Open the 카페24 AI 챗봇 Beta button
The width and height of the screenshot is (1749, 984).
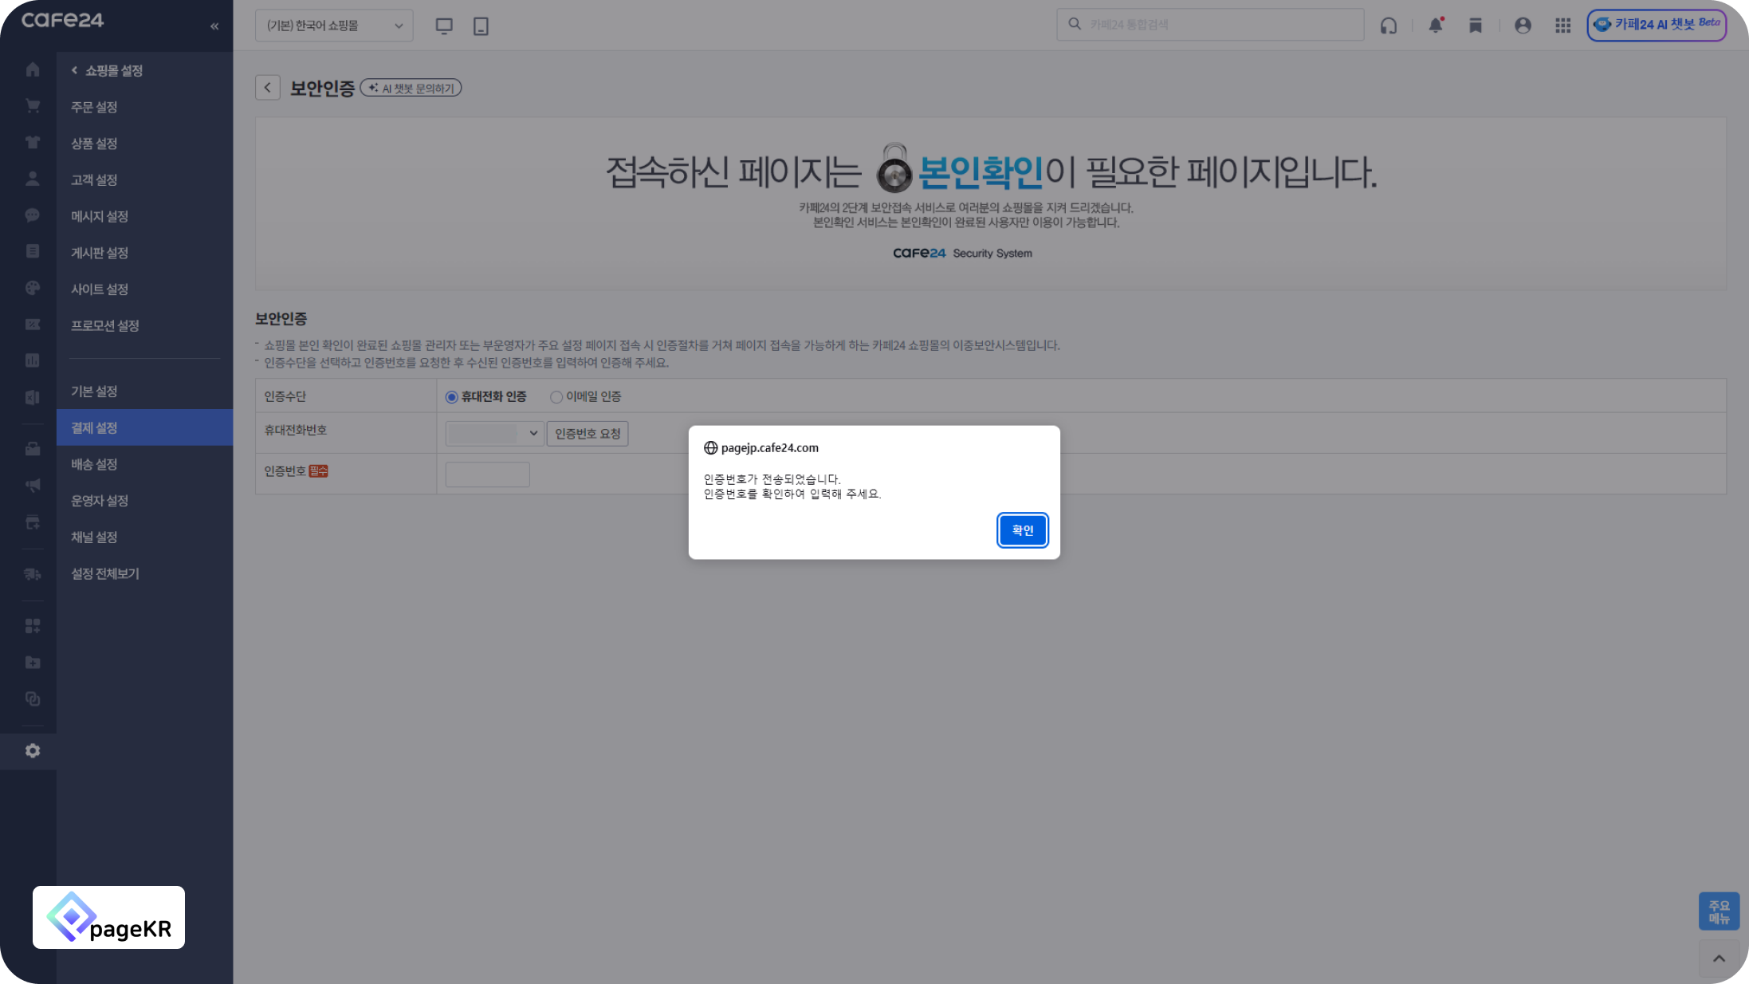(1657, 25)
